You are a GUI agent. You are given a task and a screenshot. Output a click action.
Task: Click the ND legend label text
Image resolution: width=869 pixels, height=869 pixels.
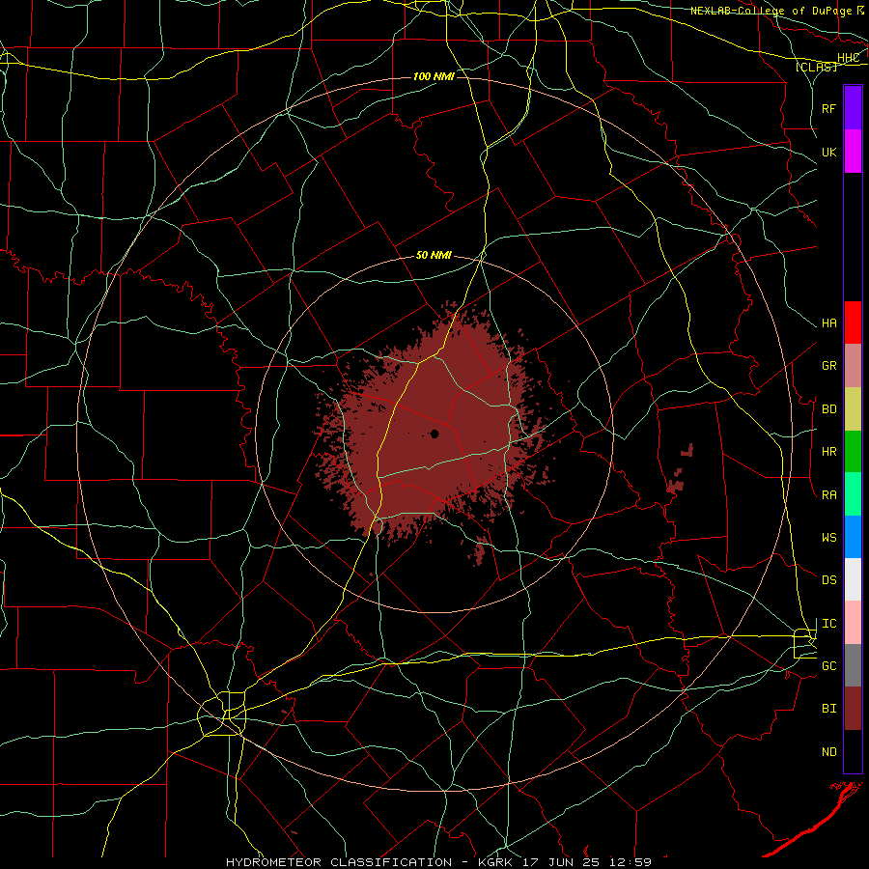click(x=829, y=751)
